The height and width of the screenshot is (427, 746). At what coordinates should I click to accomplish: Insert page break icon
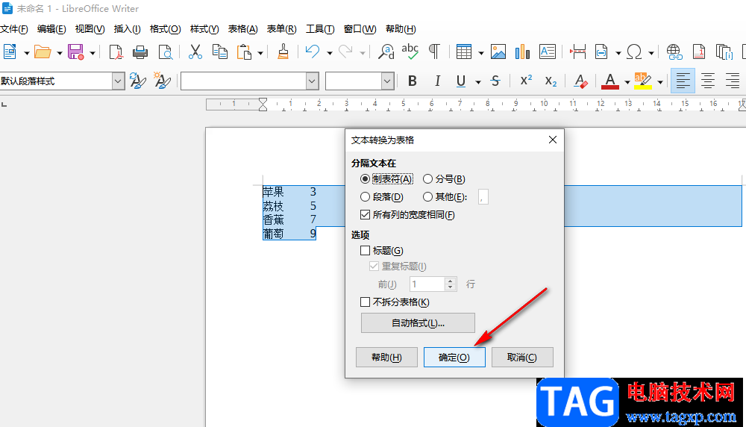point(577,52)
